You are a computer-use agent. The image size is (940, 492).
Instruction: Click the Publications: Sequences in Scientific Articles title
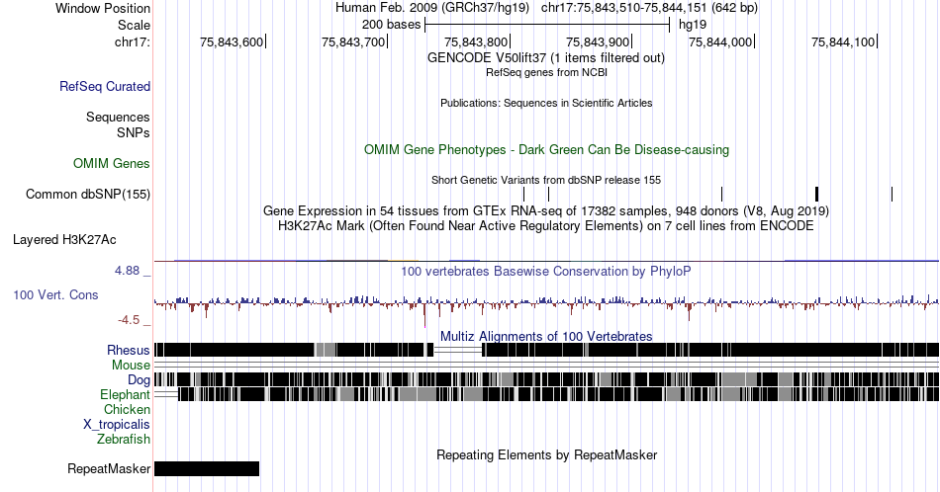[x=546, y=103]
